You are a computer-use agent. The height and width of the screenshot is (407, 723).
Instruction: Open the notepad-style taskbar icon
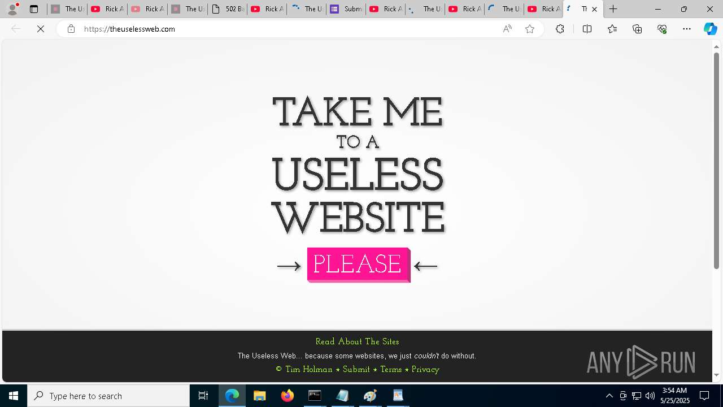342,396
